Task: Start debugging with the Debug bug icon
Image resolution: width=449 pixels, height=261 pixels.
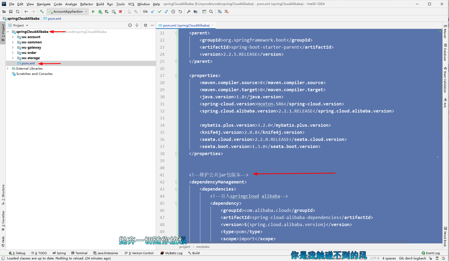Action: 100,12
